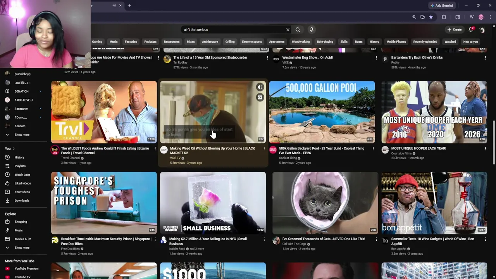Open Travel Channel channel link
Screen dimensions: 496x279
(x=71, y=158)
